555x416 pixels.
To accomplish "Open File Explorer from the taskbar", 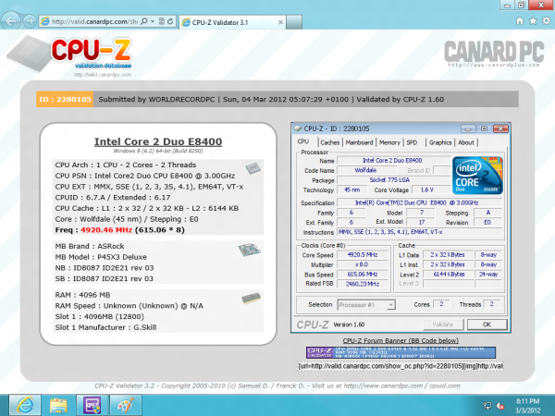I will [x=58, y=405].
